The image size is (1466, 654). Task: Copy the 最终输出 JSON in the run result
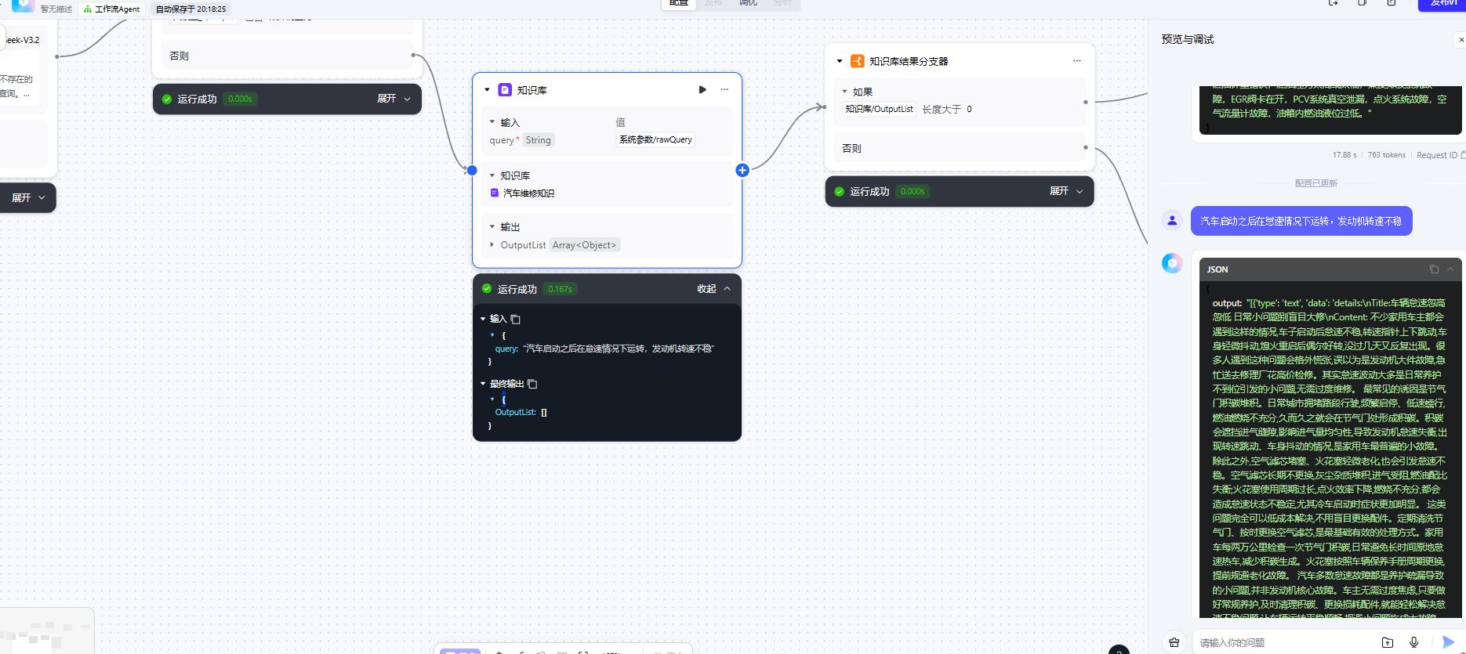(532, 384)
